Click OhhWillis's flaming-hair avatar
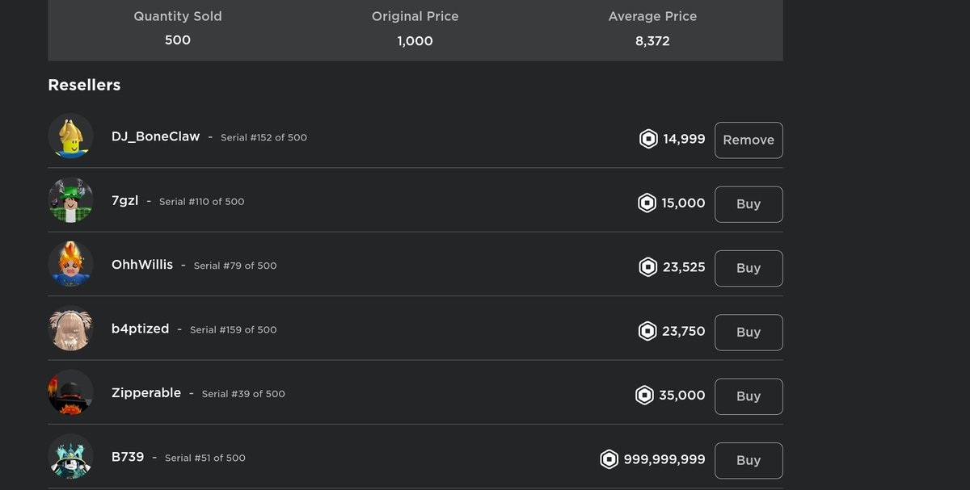This screenshot has height=490, width=970. point(70,265)
